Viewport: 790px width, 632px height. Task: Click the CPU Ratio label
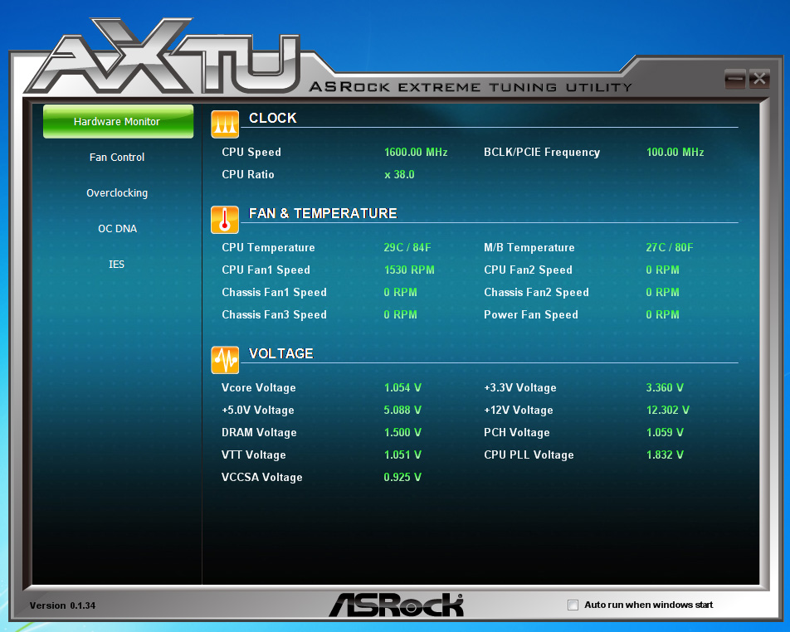coord(248,175)
